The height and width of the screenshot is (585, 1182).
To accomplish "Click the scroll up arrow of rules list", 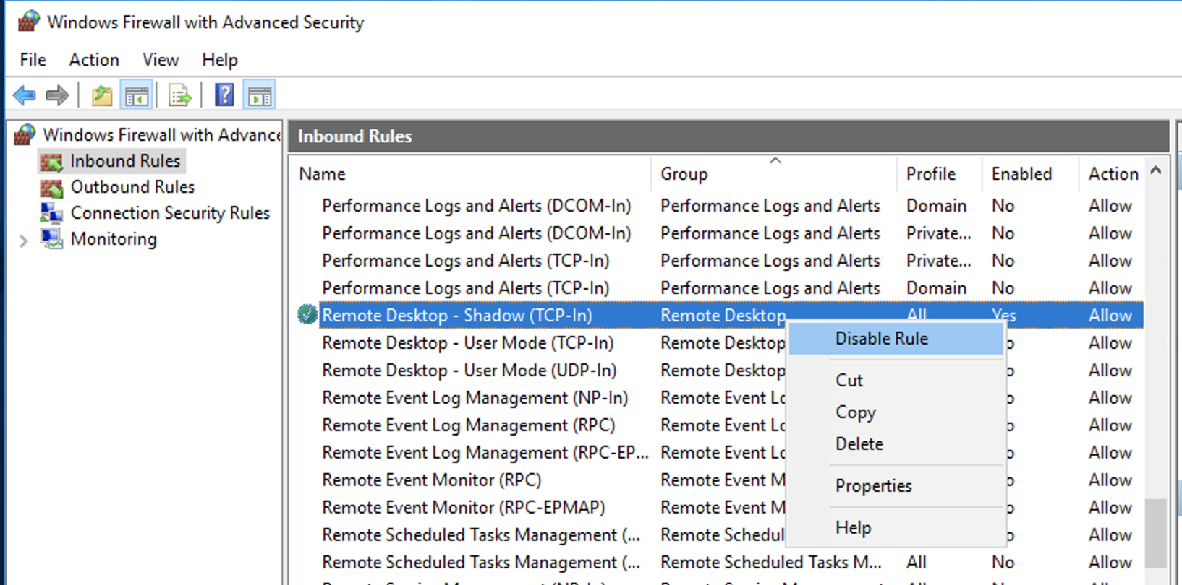I will (x=1156, y=171).
